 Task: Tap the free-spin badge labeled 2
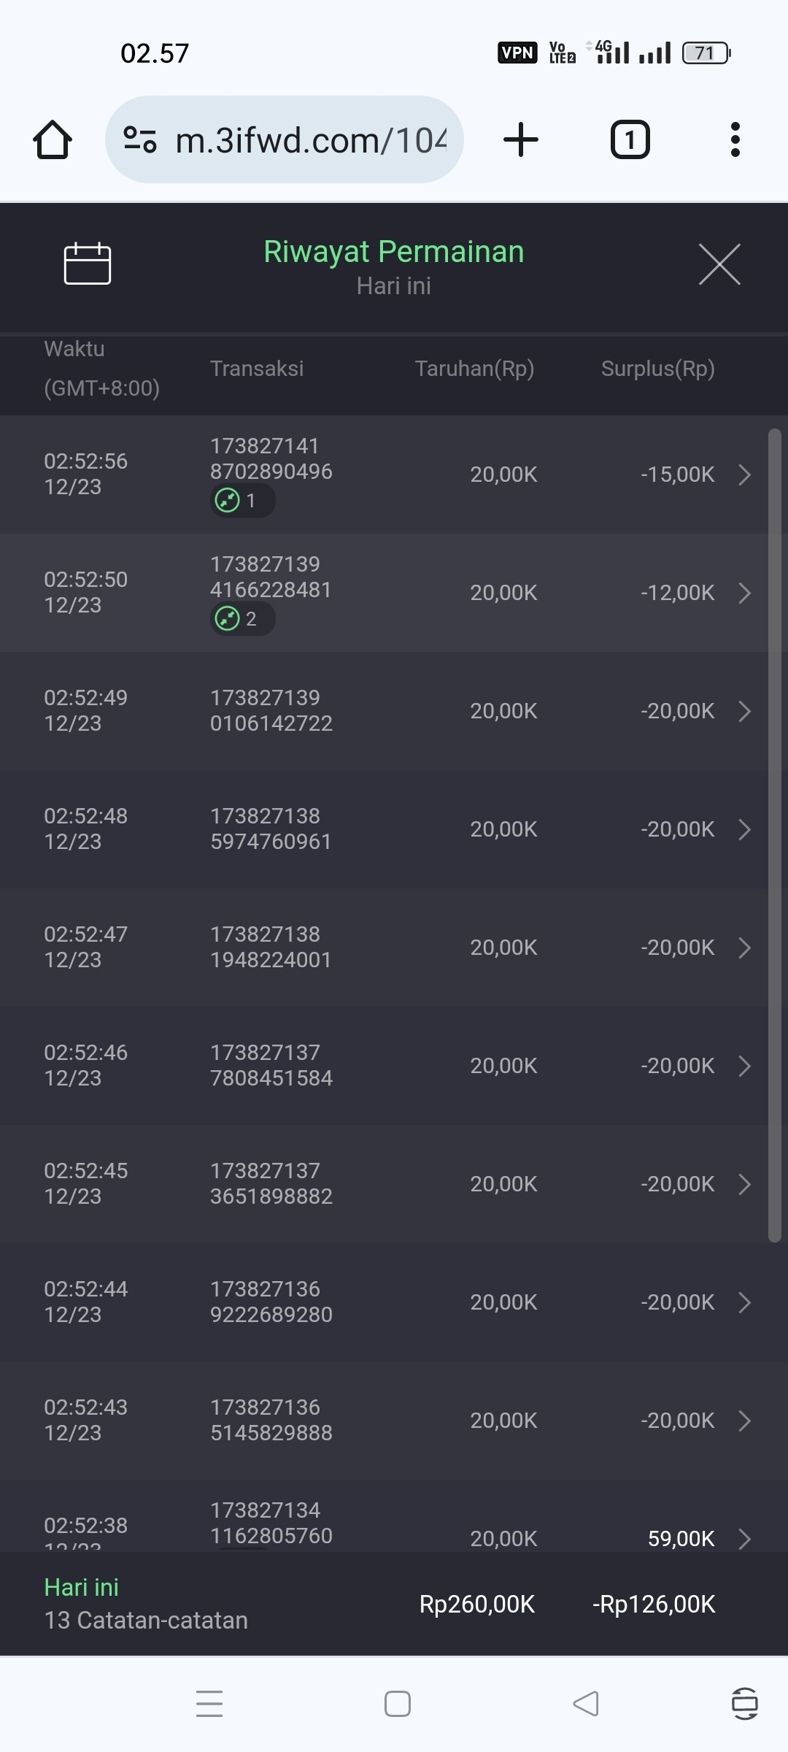point(242,619)
